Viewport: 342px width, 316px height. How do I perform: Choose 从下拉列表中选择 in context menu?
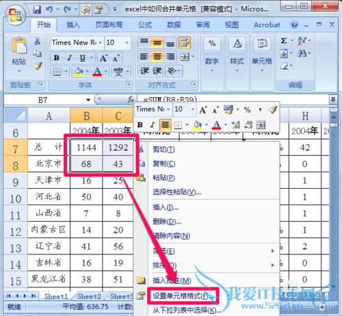click(187, 310)
